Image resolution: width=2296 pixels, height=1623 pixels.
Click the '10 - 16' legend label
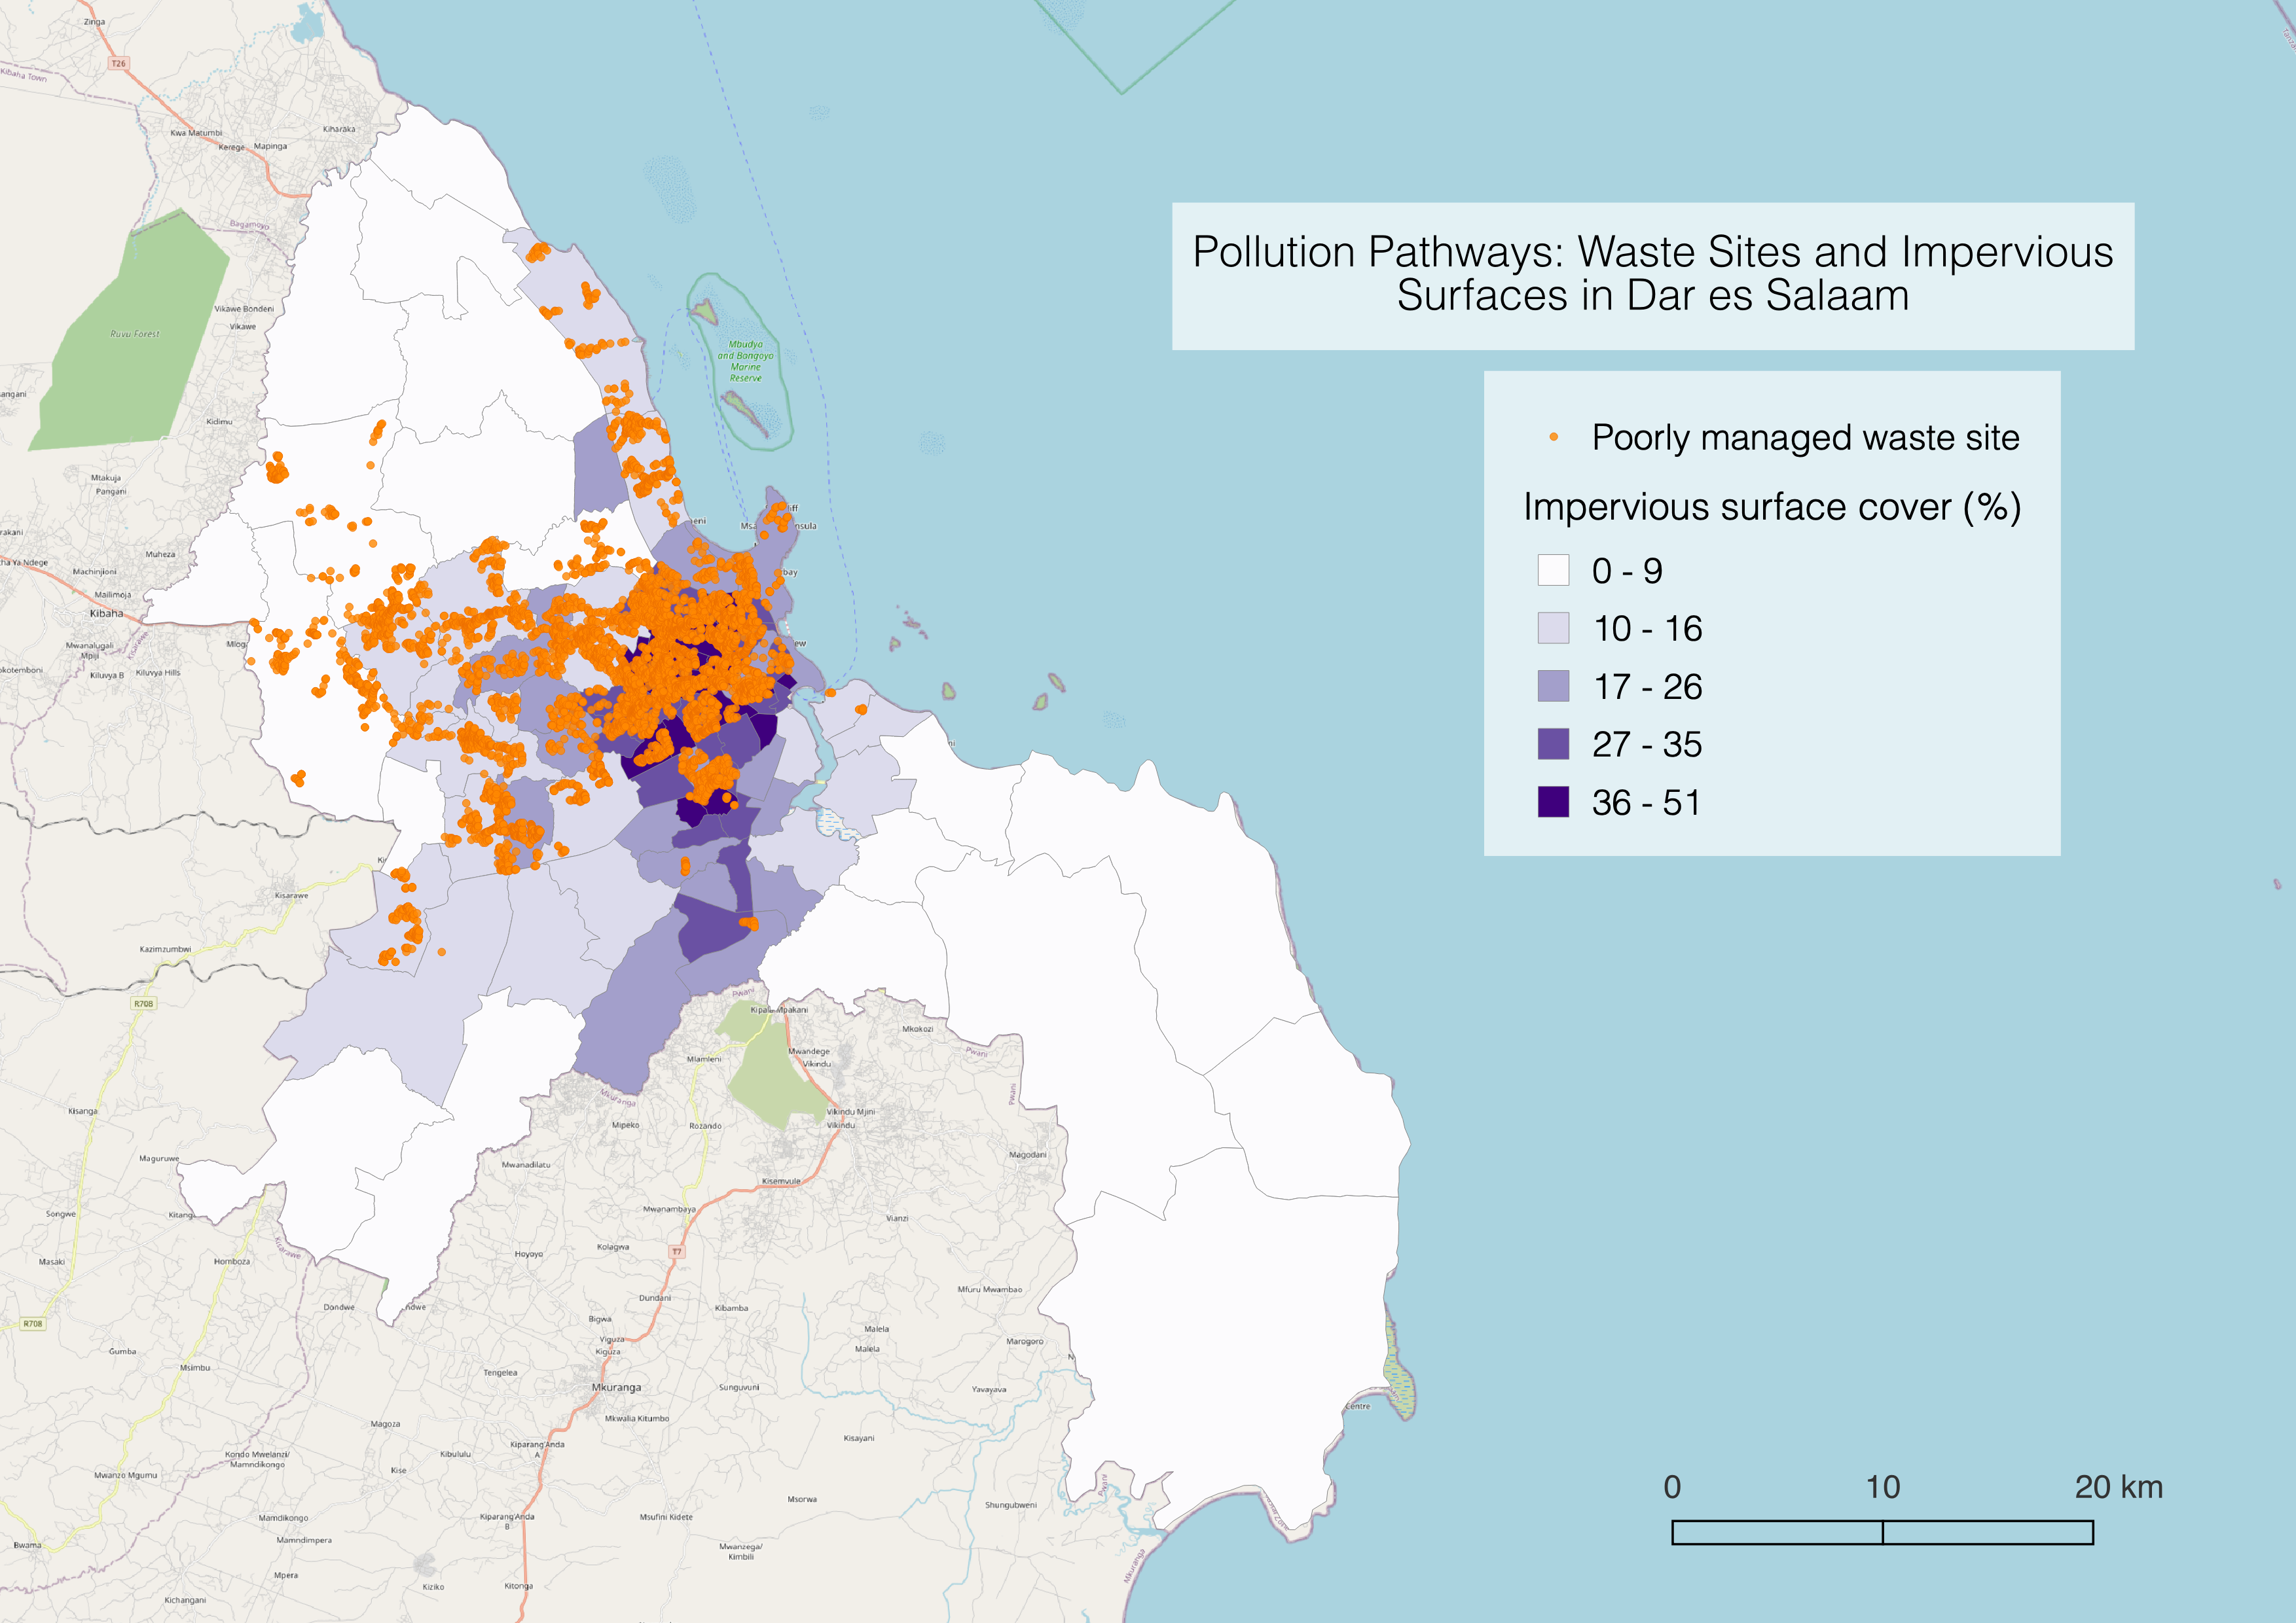point(1647,629)
